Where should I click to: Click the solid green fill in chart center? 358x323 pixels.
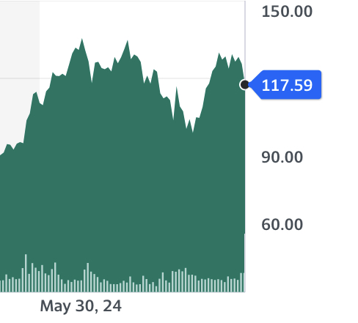pos(123,171)
